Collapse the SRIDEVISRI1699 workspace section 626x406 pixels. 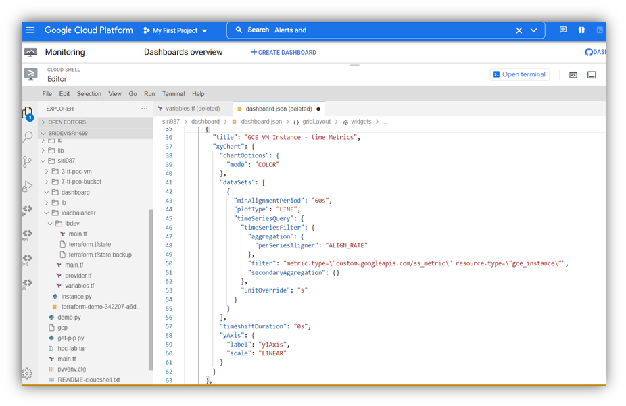96,133
